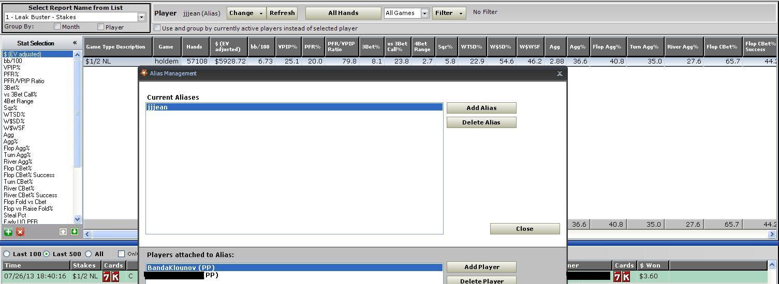Click the green plus add stat icon
779x284 pixels.
coord(8,232)
